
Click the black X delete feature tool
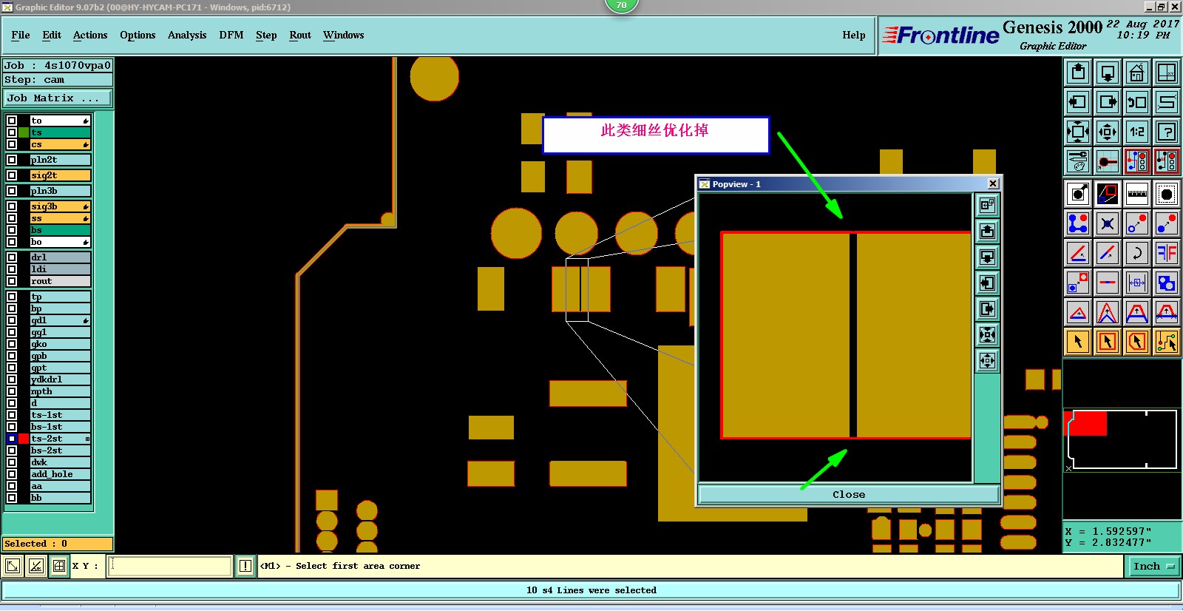[x=1108, y=223]
